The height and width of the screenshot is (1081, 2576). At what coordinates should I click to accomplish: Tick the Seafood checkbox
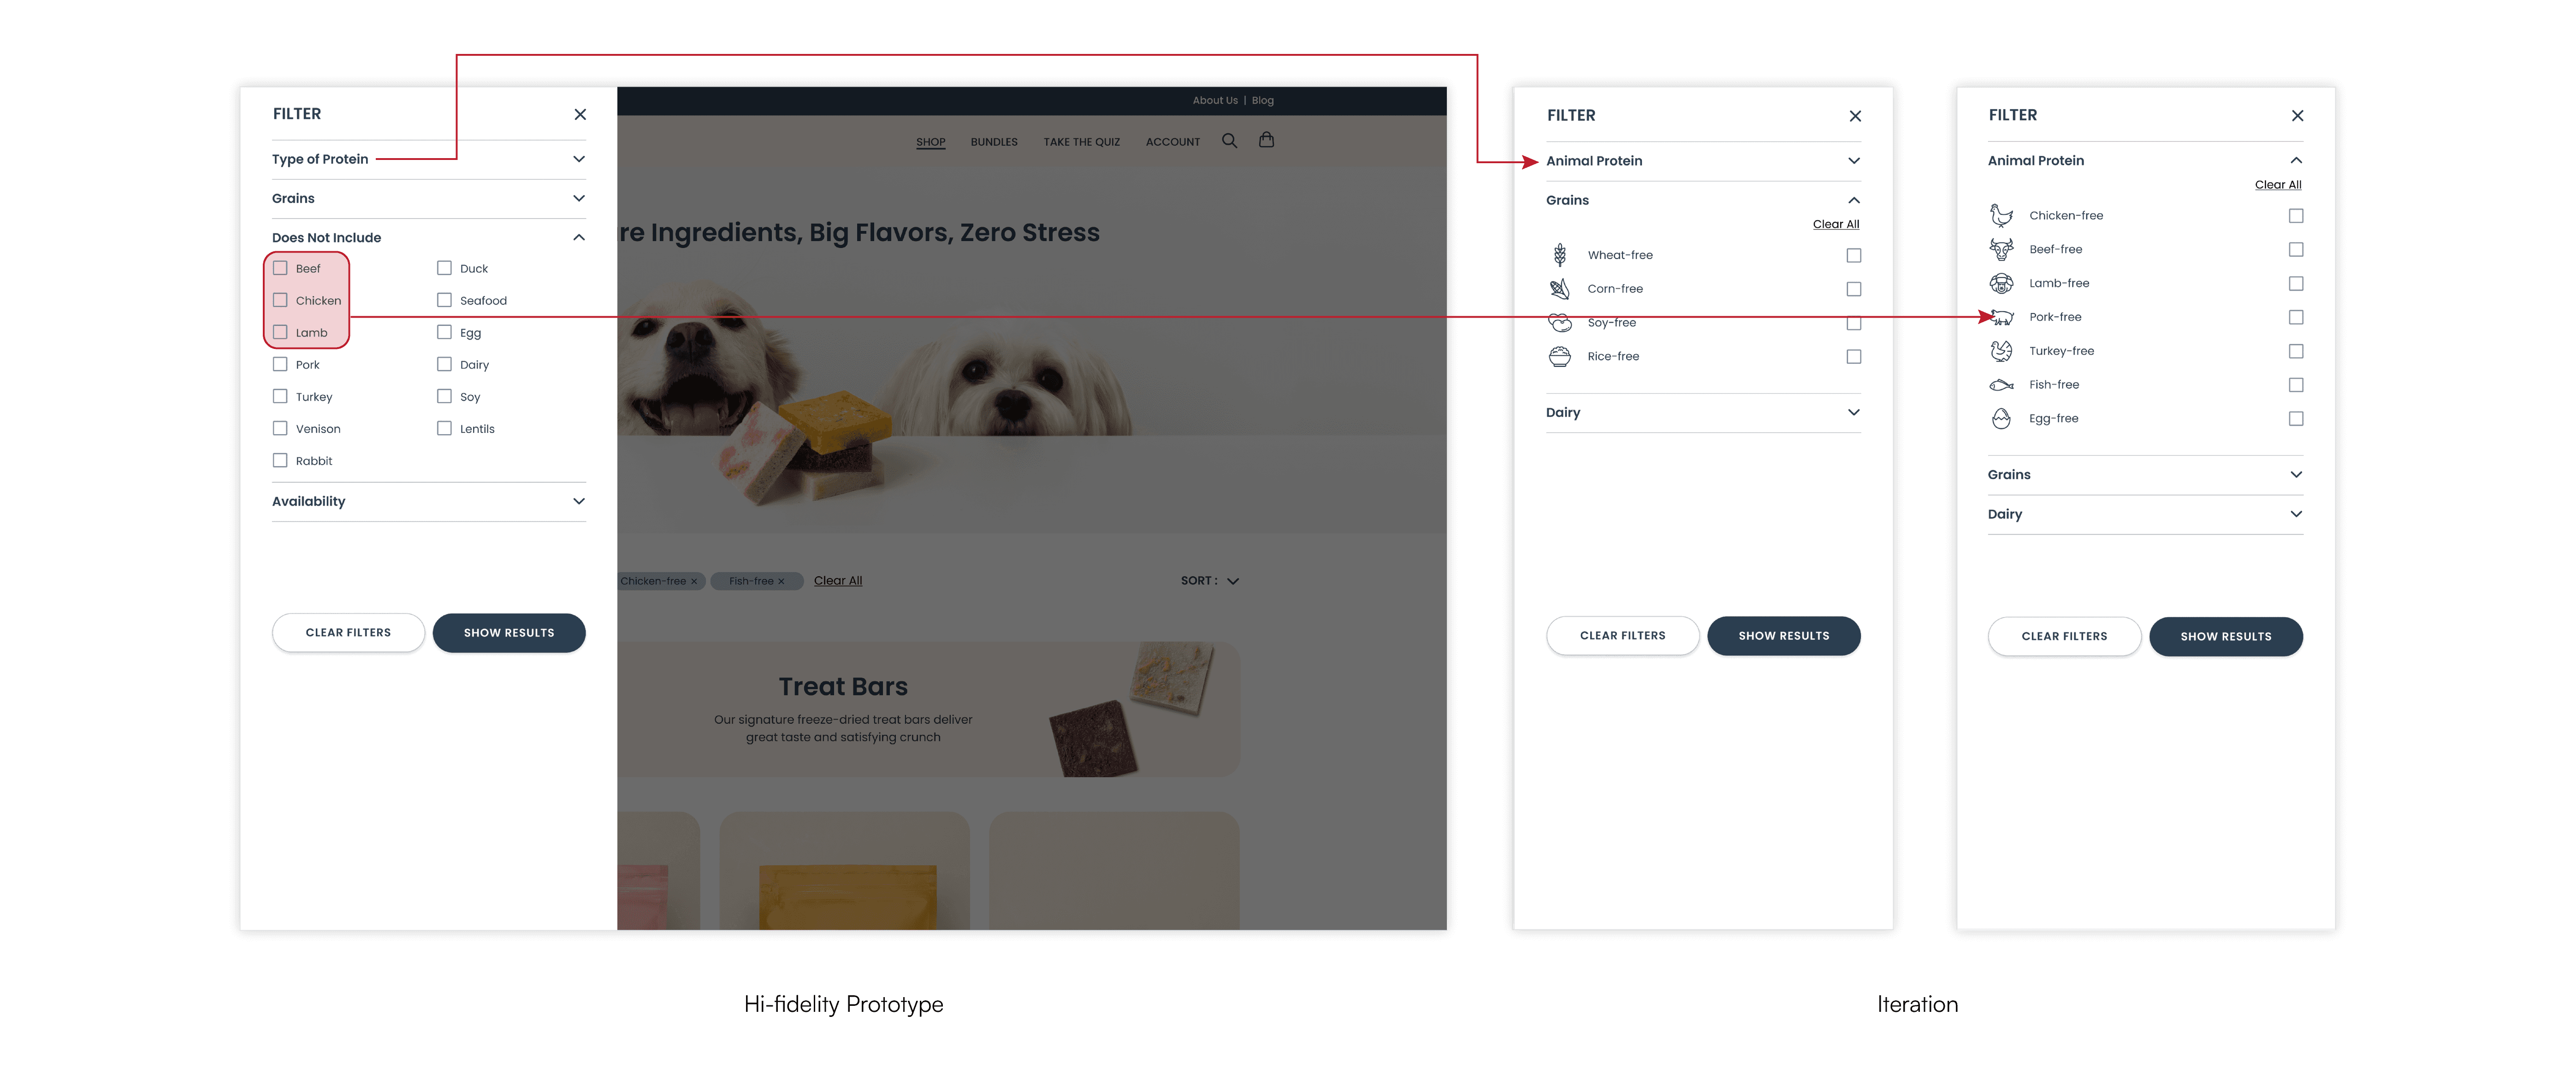pyautogui.click(x=444, y=300)
